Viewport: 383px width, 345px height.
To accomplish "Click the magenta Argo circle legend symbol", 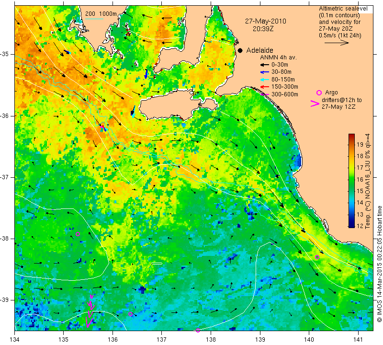I will point(319,92).
